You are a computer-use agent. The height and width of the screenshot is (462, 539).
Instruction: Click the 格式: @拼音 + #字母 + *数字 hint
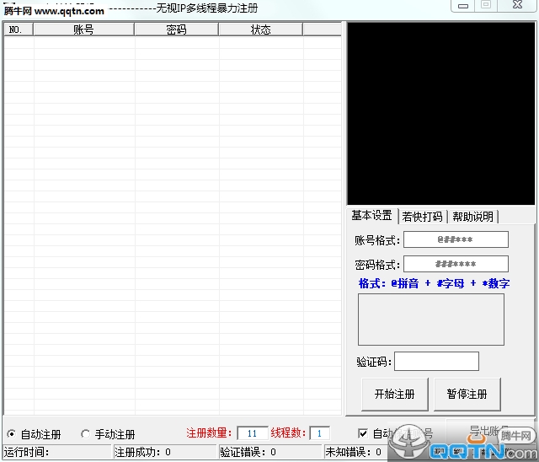pyautogui.click(x=434, y=283)
